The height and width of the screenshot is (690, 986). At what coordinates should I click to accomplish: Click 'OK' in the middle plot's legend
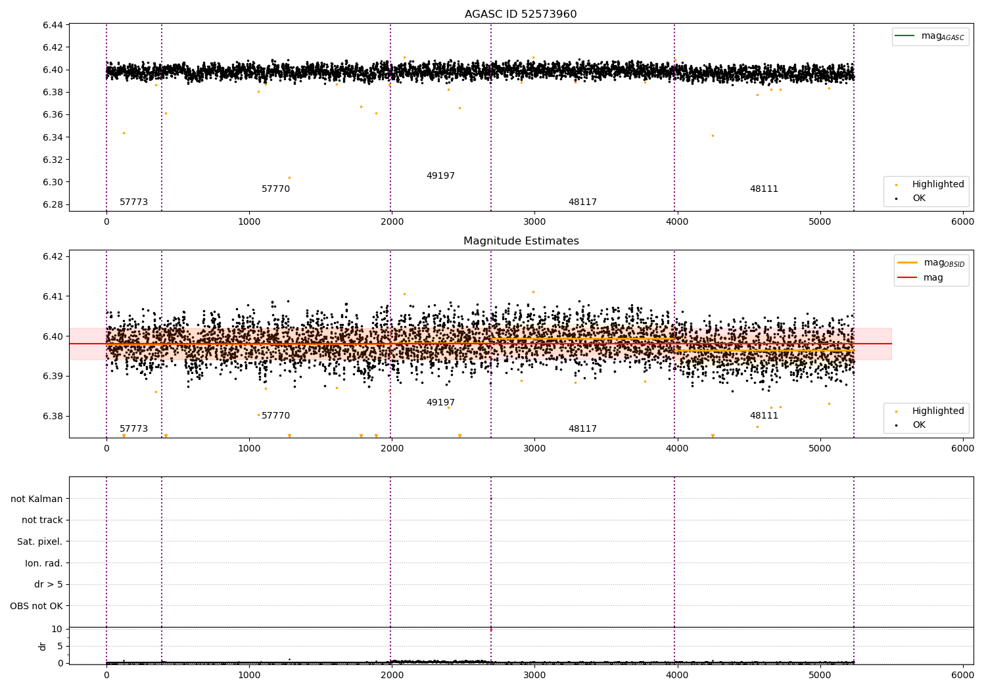pyautogui.click(x=919, y=425)
